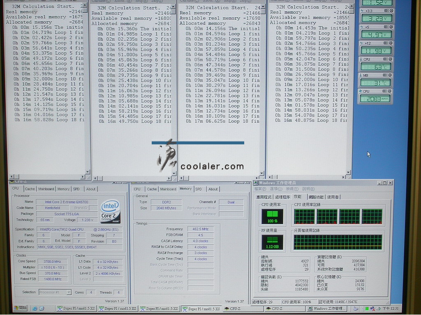
Task: Click the Code Name field Kentsfield
Action: coord(53,208)
